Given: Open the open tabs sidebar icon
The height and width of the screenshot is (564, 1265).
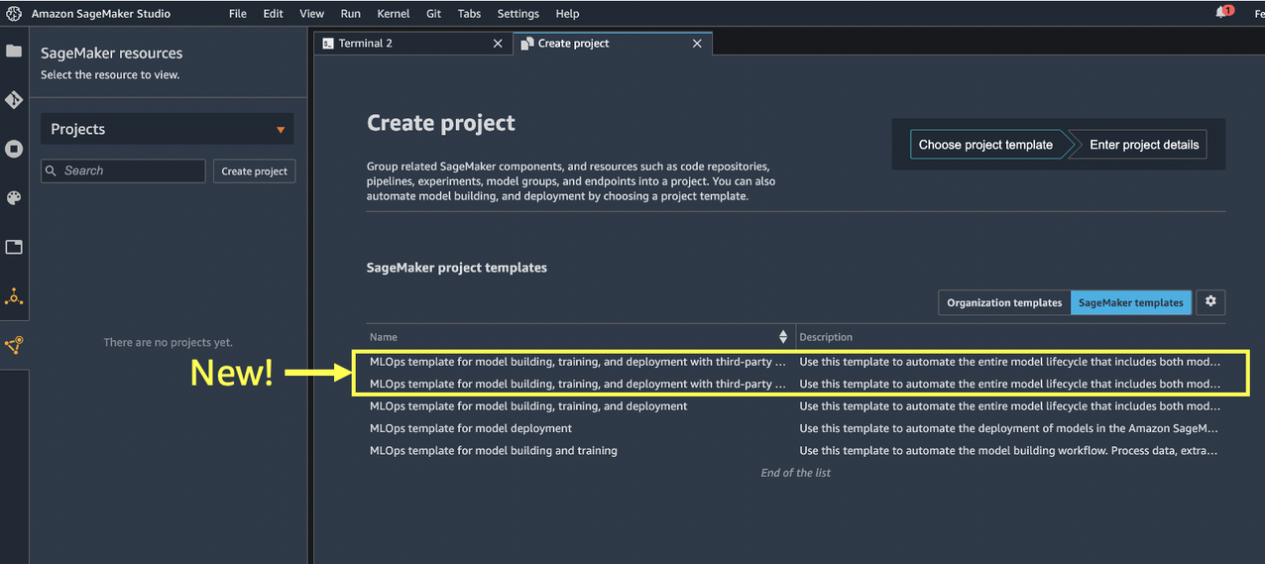Looking at the screenshot, I should (14, 247).
